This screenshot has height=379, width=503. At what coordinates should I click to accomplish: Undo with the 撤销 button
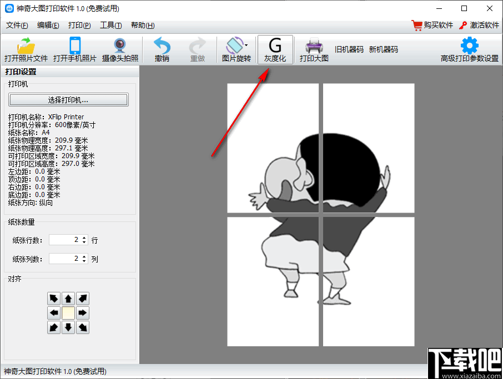pos(162,50)
